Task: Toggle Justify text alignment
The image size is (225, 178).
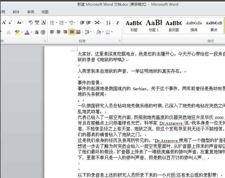Action: tap(71, 32)
